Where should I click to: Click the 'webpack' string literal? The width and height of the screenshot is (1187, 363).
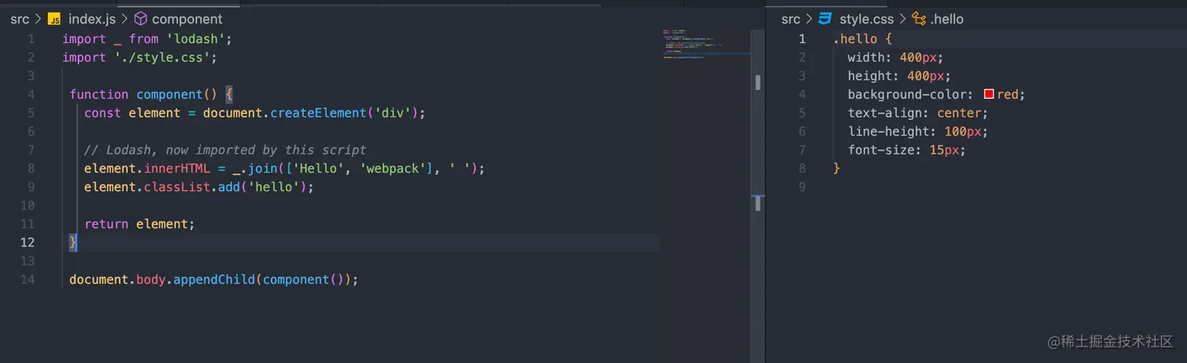coord(393,168)
